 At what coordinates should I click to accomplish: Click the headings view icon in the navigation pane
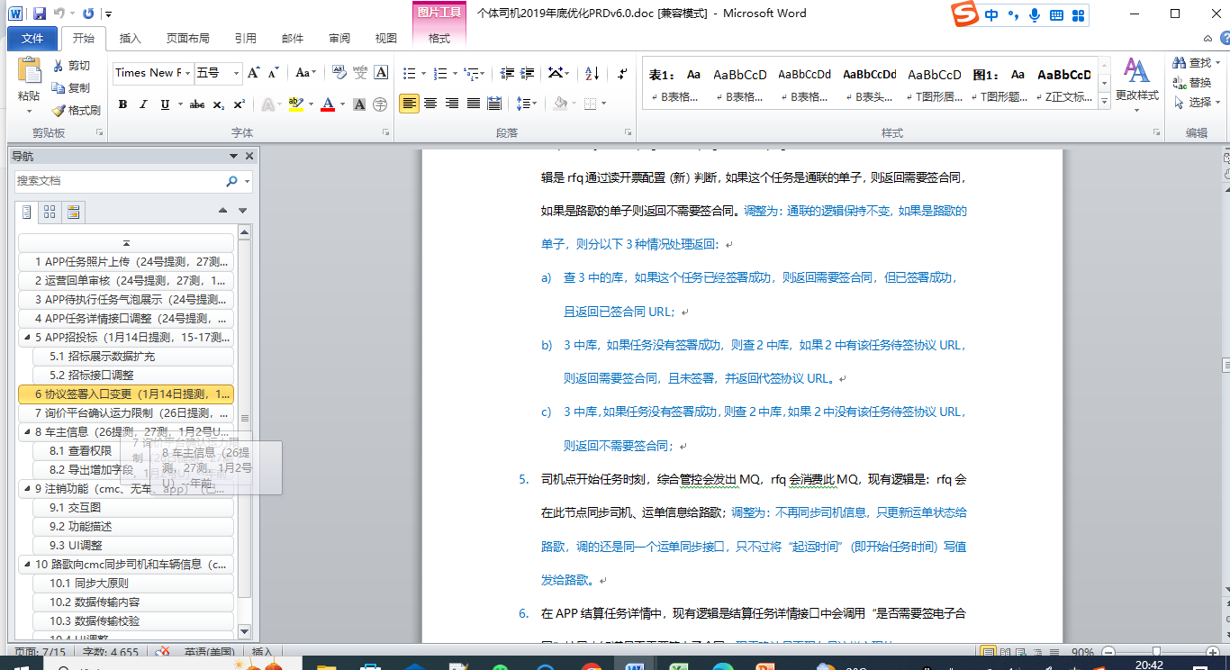tap(26, 212)
